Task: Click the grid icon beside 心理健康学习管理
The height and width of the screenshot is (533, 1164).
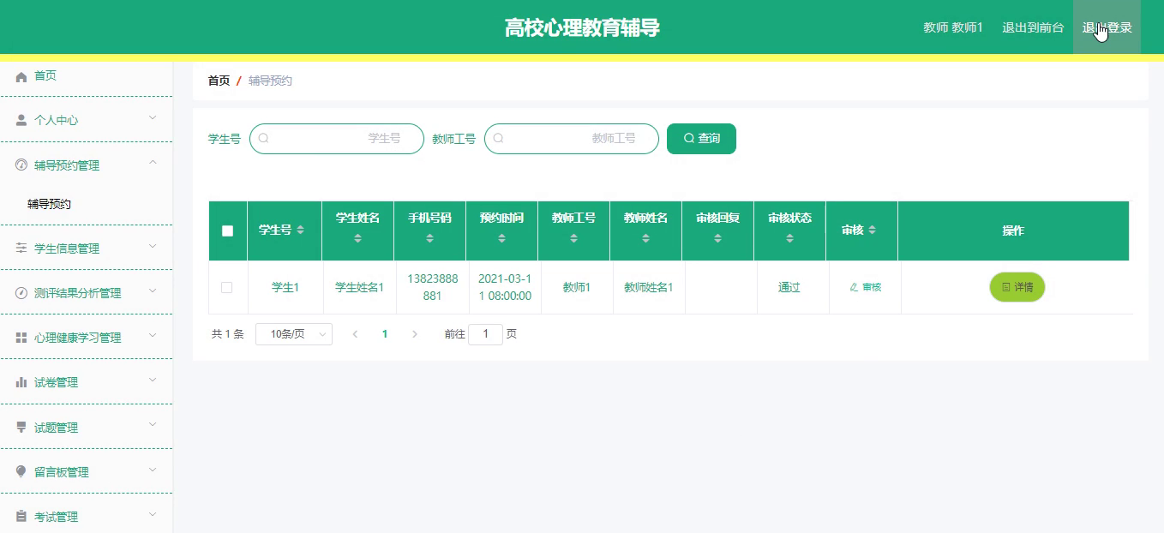Action: point(21,338)
